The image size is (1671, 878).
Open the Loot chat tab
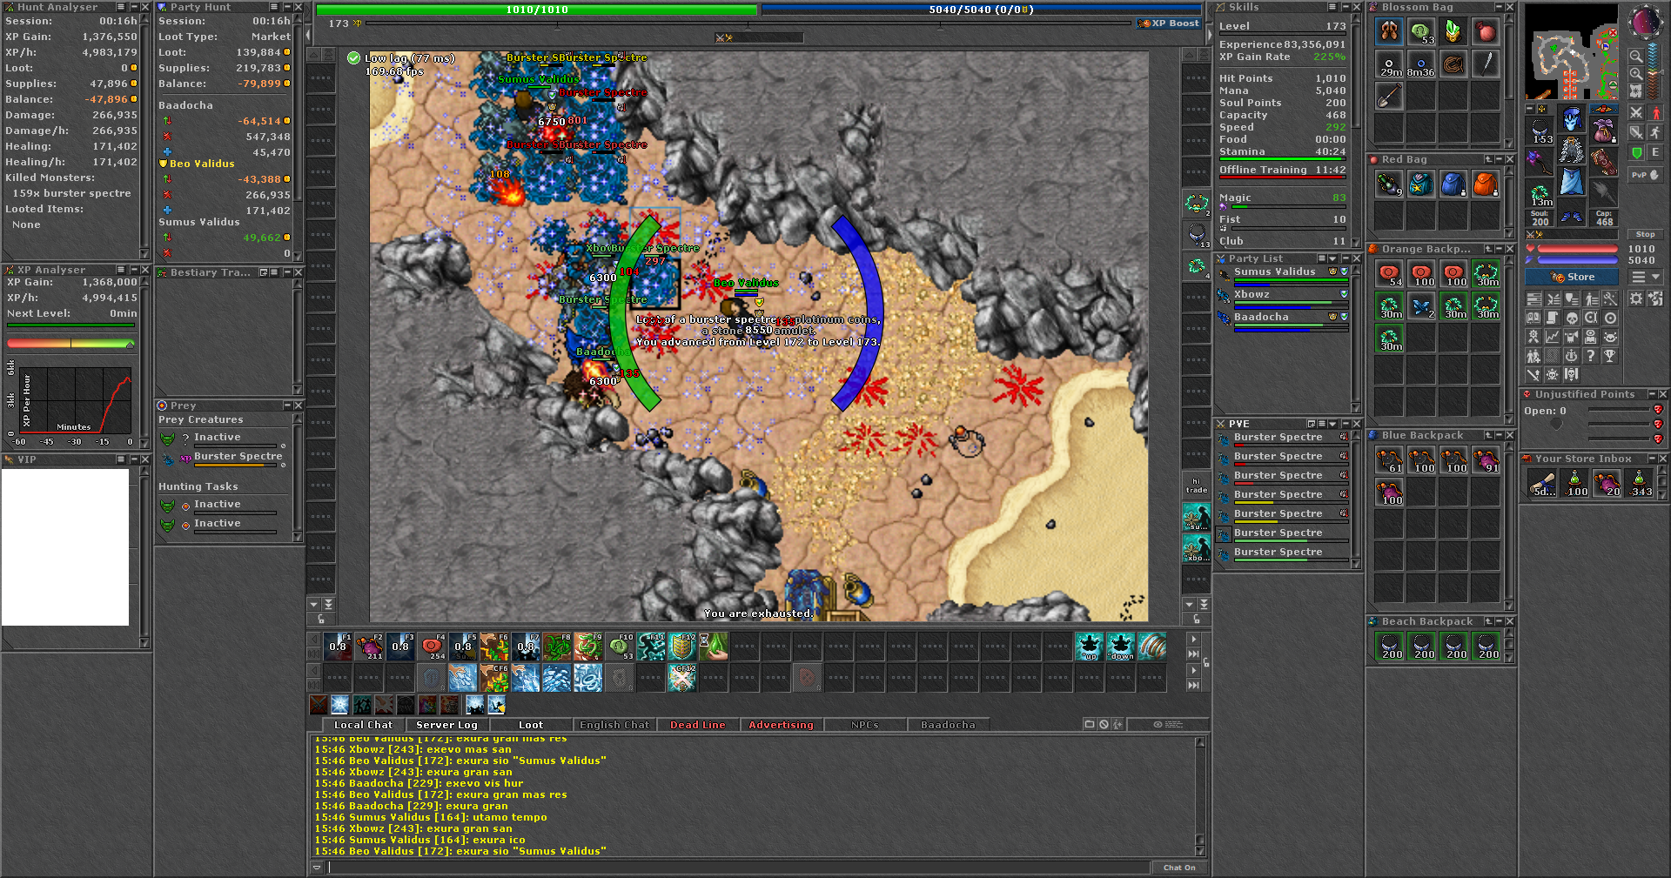pos(531,725)
